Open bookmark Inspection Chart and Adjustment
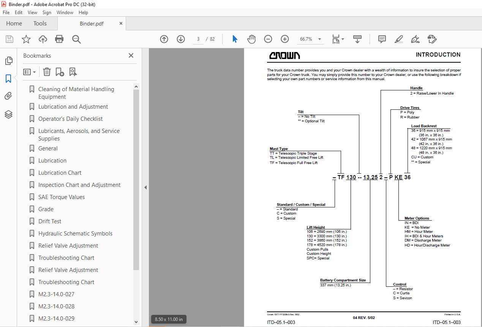Image resolution: width=482 pixels, height=327 pixels. (x=79, y=185)
